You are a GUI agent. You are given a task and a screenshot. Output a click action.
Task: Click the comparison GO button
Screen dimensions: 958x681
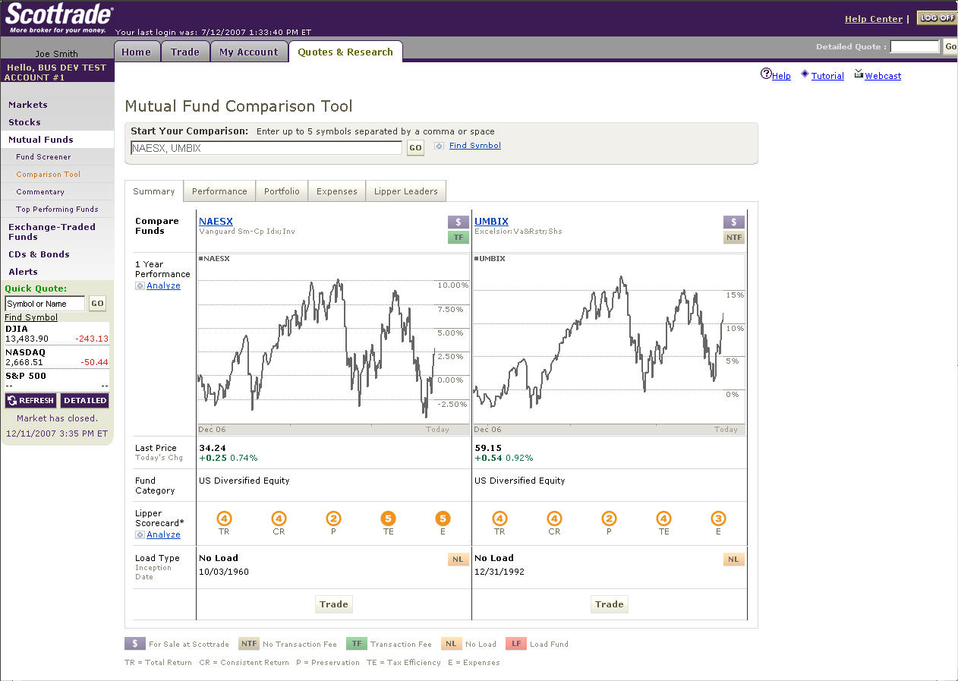415,148
